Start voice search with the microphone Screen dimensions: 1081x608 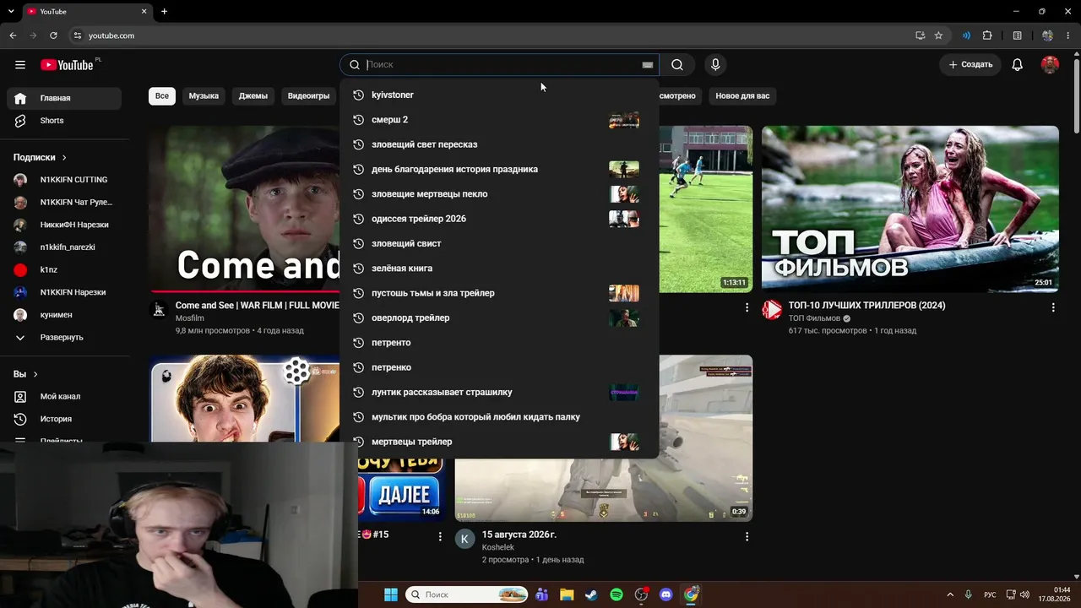point(715,65)
